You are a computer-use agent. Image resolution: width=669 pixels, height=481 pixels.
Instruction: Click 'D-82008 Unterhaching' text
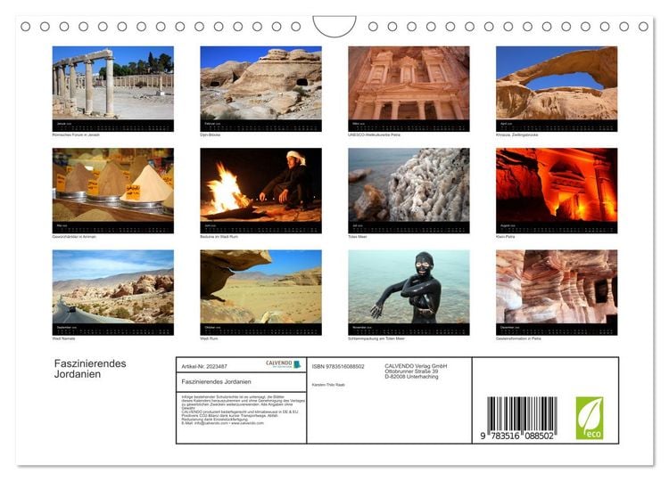click(411, 377)
